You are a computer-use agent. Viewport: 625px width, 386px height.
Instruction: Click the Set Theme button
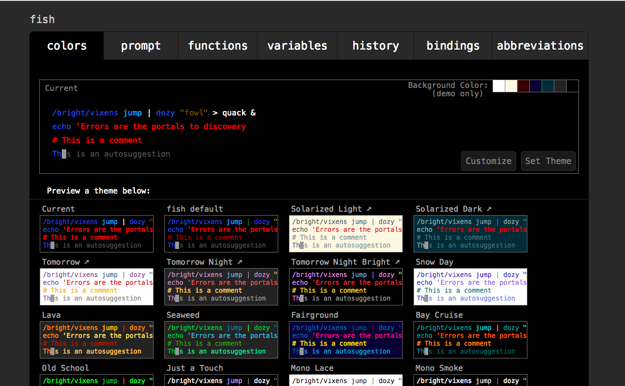548,161
